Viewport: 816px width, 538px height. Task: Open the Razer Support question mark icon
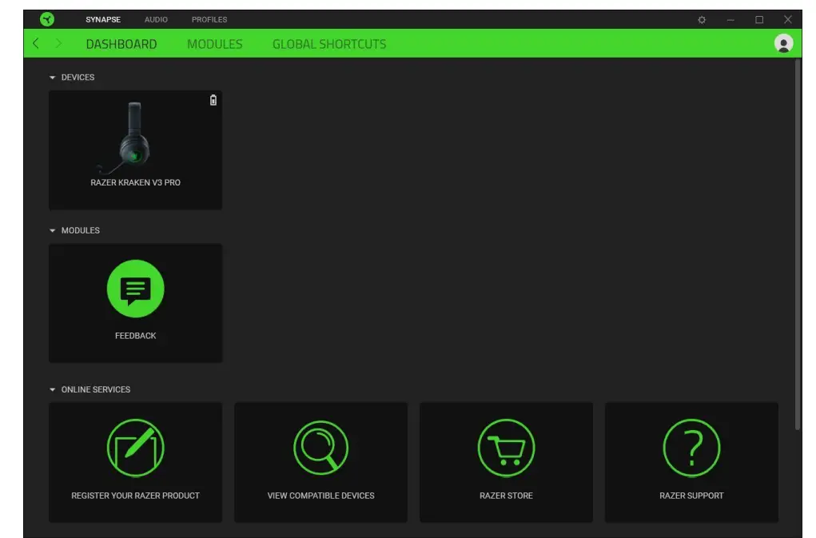[691, 448]
